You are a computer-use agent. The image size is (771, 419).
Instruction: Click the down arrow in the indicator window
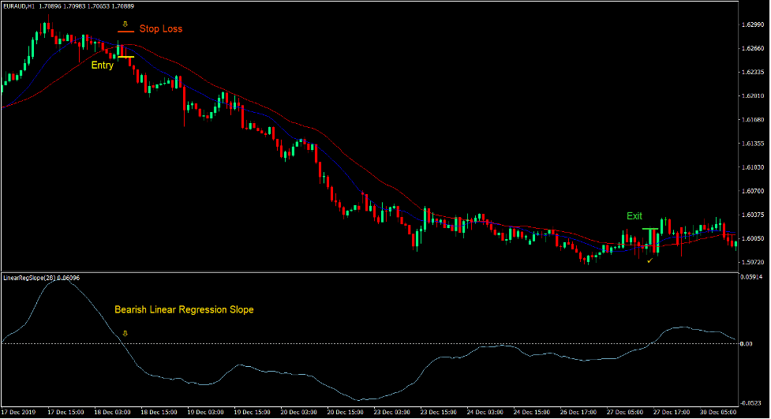click(x=124, y=334)
